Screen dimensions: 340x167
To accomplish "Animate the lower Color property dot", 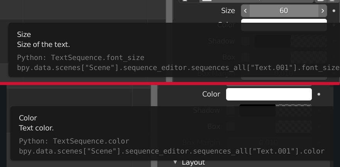I will [x=319, y=94].
